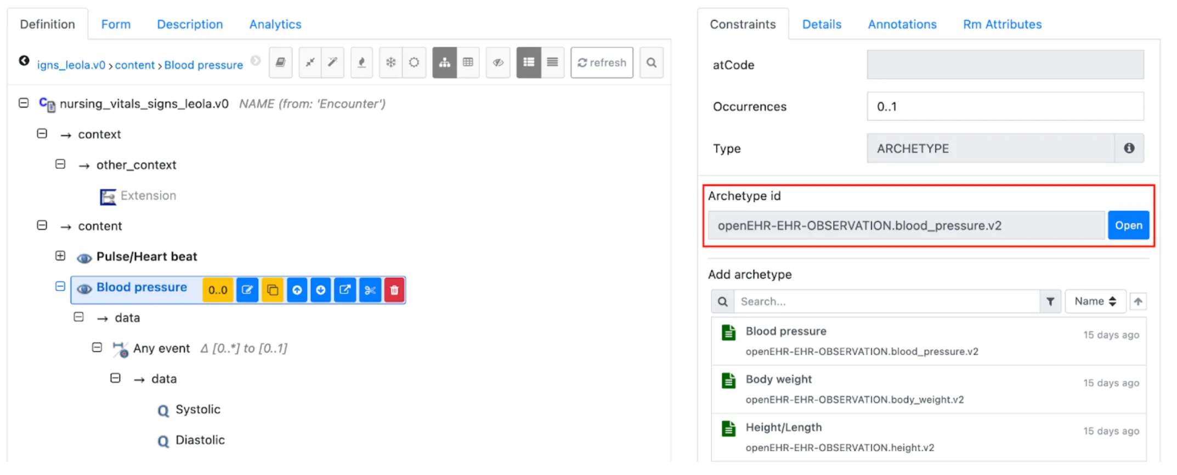Image resolution: width=1177 pixels, height=475 pixels.
Task: Open the Rm Attributes tab
Action: [x=1002, y=24]
